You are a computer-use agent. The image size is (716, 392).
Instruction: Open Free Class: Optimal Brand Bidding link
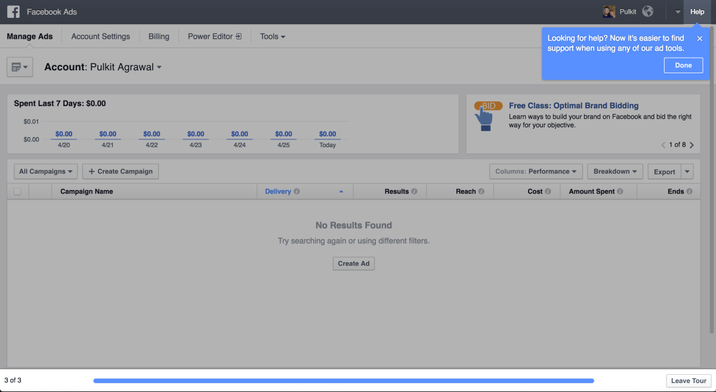[573, 105]
